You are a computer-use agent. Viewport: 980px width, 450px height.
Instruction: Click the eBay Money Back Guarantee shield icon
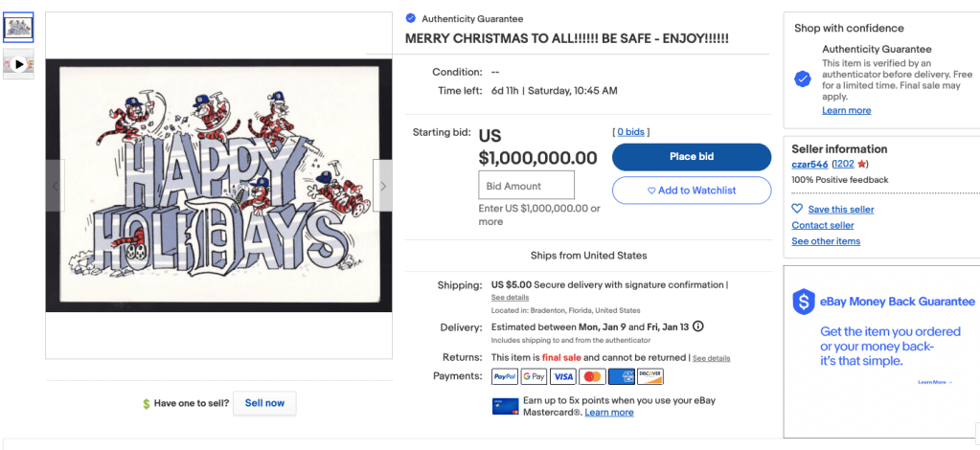(x=803, y=302)
